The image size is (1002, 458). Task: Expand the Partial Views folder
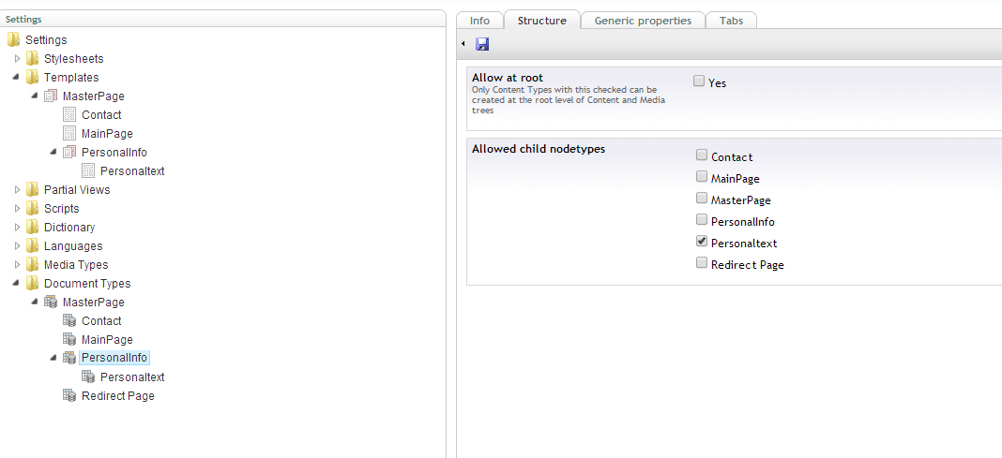(x=17, y=190)
